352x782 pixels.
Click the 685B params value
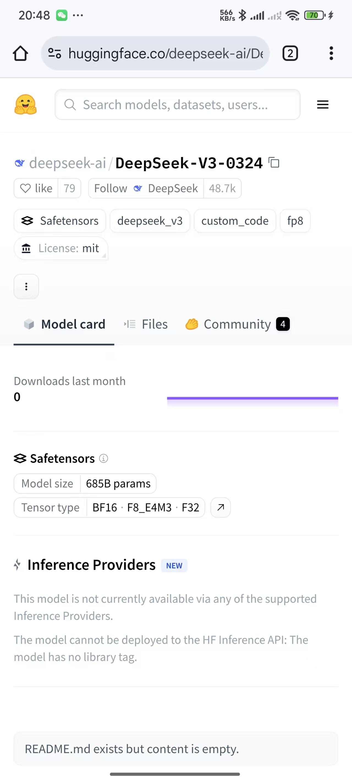pyautogui.click(x=118, y=483)
